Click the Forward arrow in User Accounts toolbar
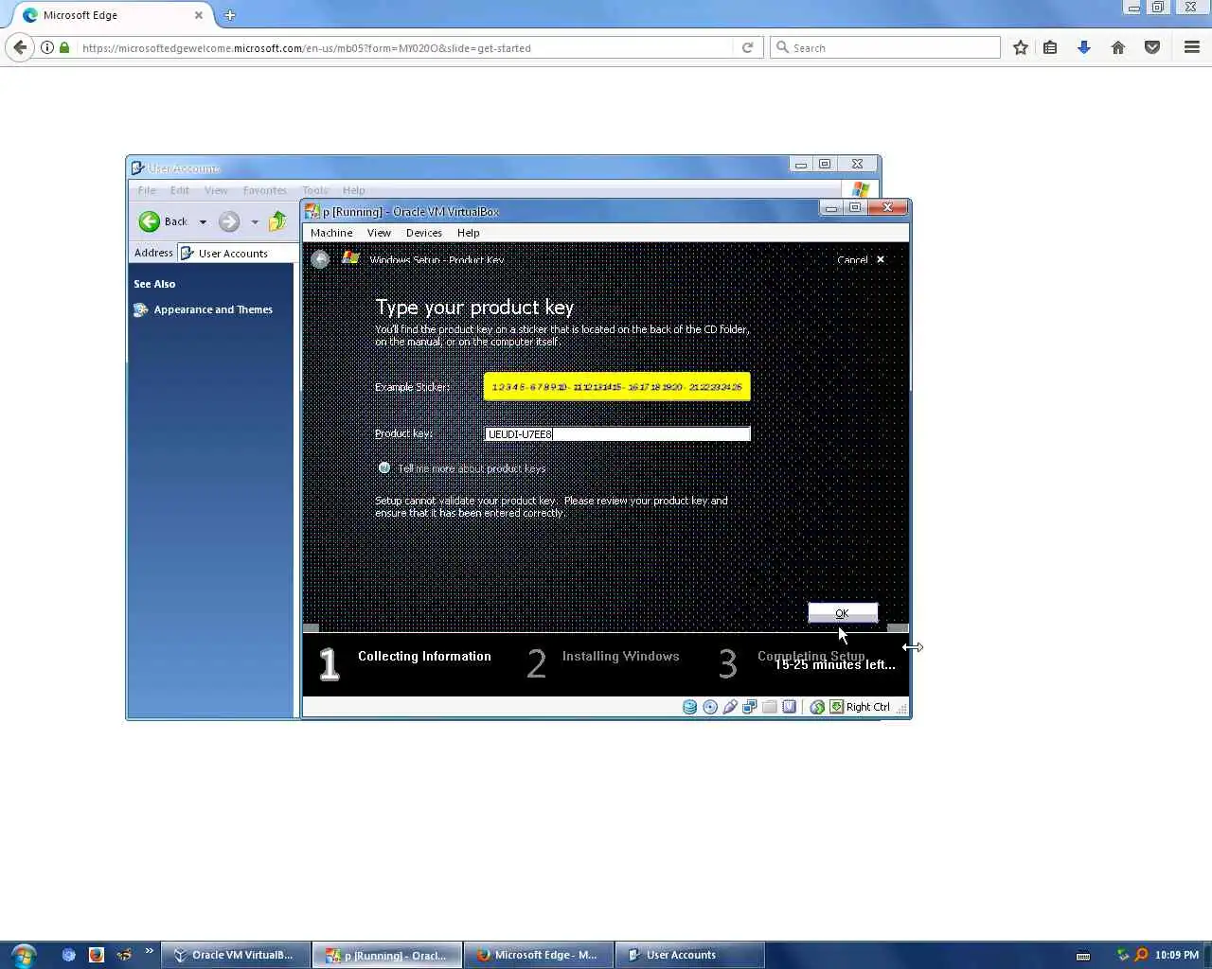 229,221
